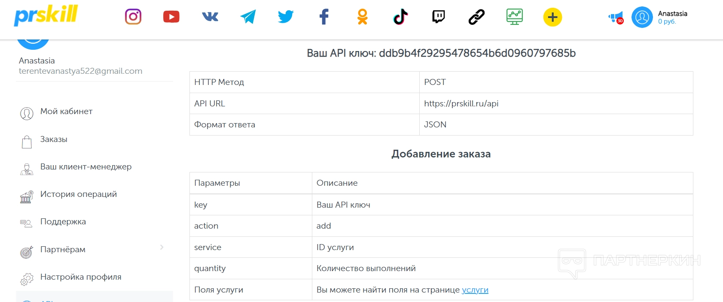Expand the Партнёрам submenu arrow
Image resolution: width=723 pixels, height=302 pixels.
pyautogui.click(x=162, y=247)
